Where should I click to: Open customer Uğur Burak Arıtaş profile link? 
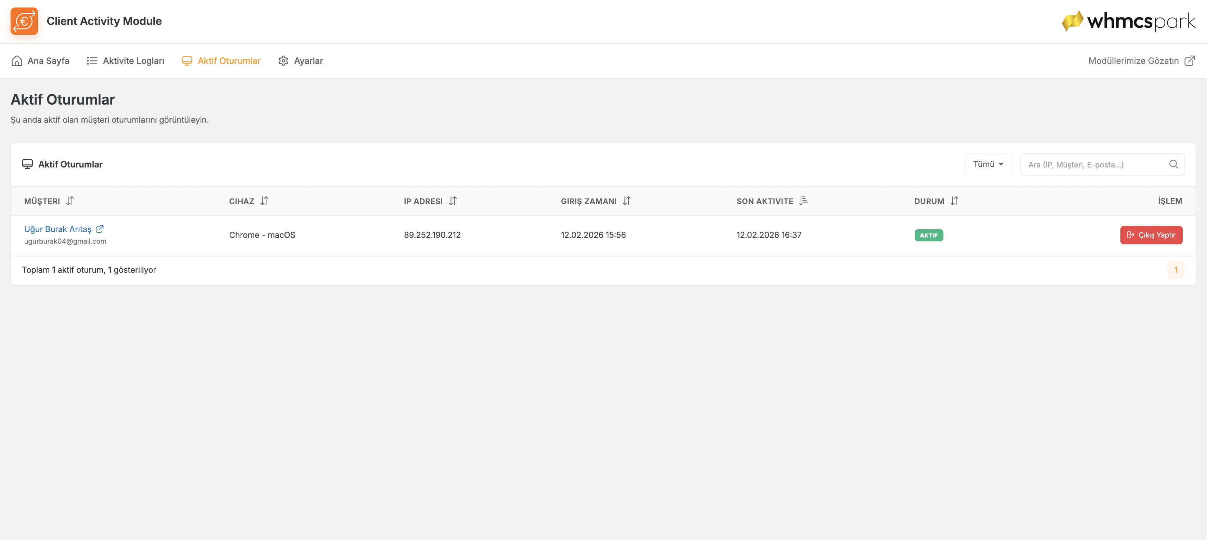tap(58, 229)
